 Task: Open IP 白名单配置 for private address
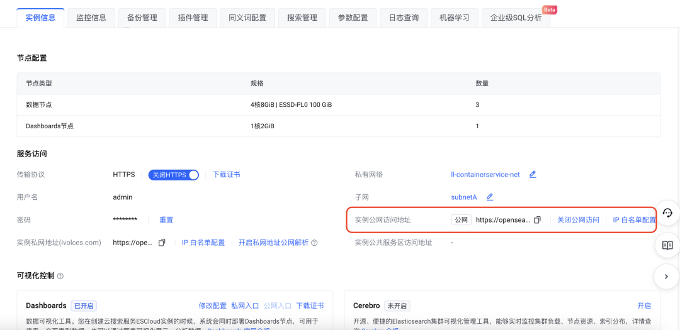pyautogui.click(x=203, y=243)
